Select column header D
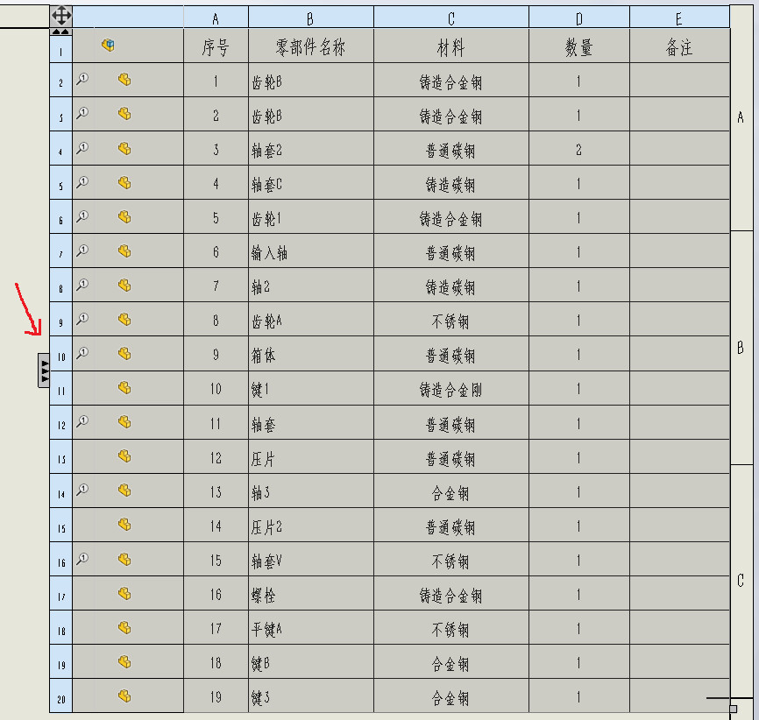 click(579, 18)
